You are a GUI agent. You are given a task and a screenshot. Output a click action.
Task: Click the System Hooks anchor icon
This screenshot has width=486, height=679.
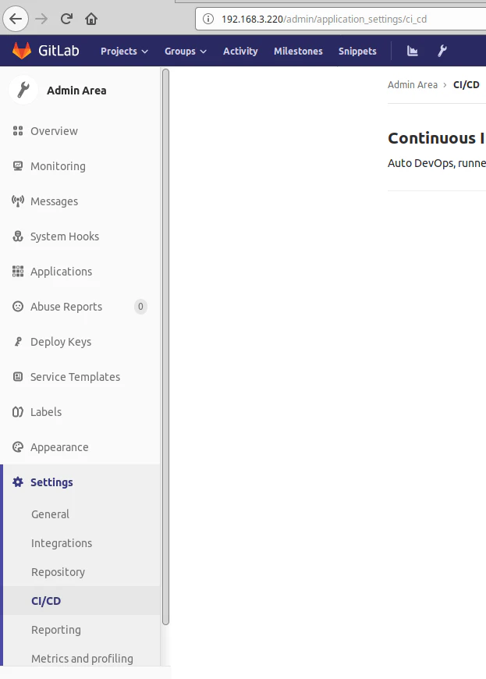(x=18, y=236)
